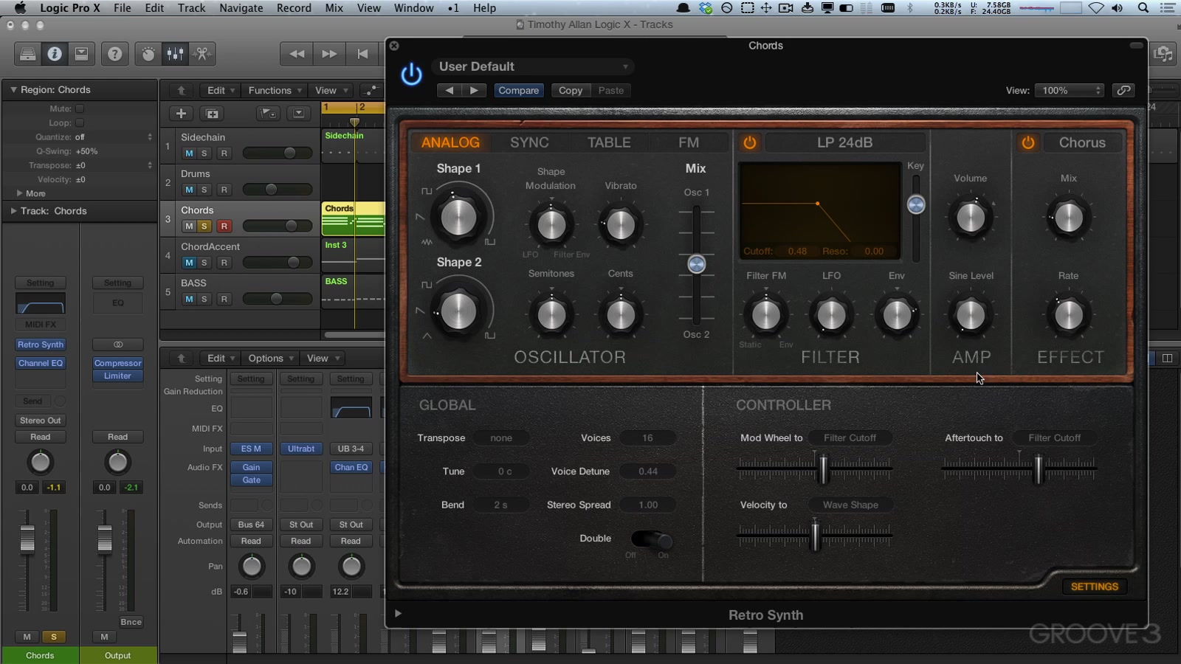The width and height of the screenshot is (1181, 664).
Task: Select next preset arrow in plugin
Action: [x=474, y=90]
